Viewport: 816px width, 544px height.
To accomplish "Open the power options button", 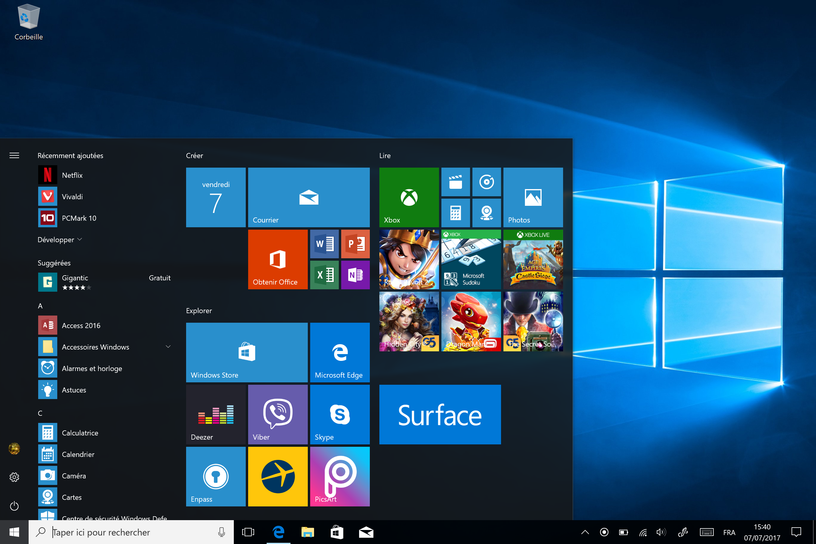I will coord(14,506).
